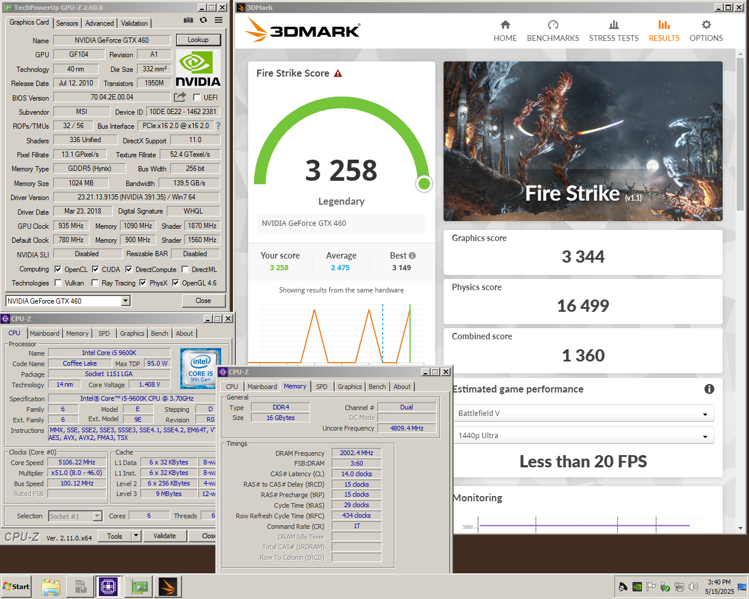Open Mainboard tab in back CPU-Z window
Image resolution: width=749 pixels, height=599 pixels.
tap(44, 333)
